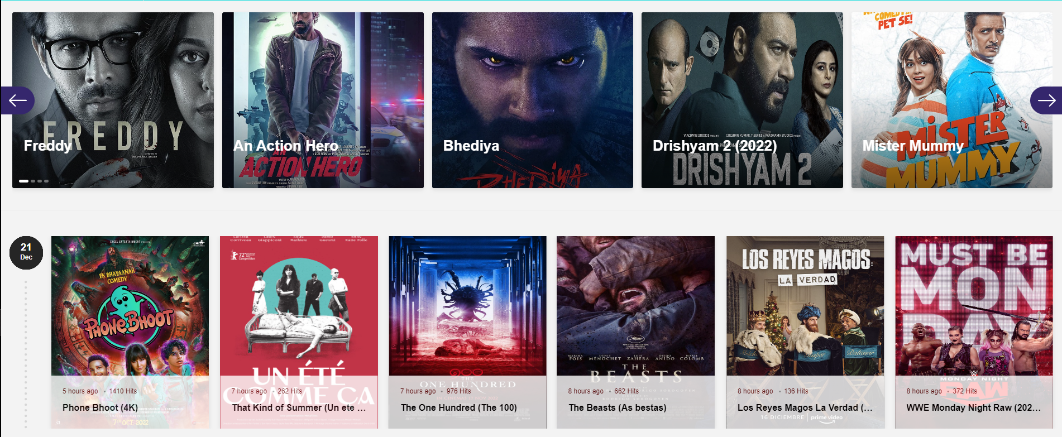The image size is (1062, 437).
Task: Open The Beasts (As bestas) link
Action: (617, 407)
